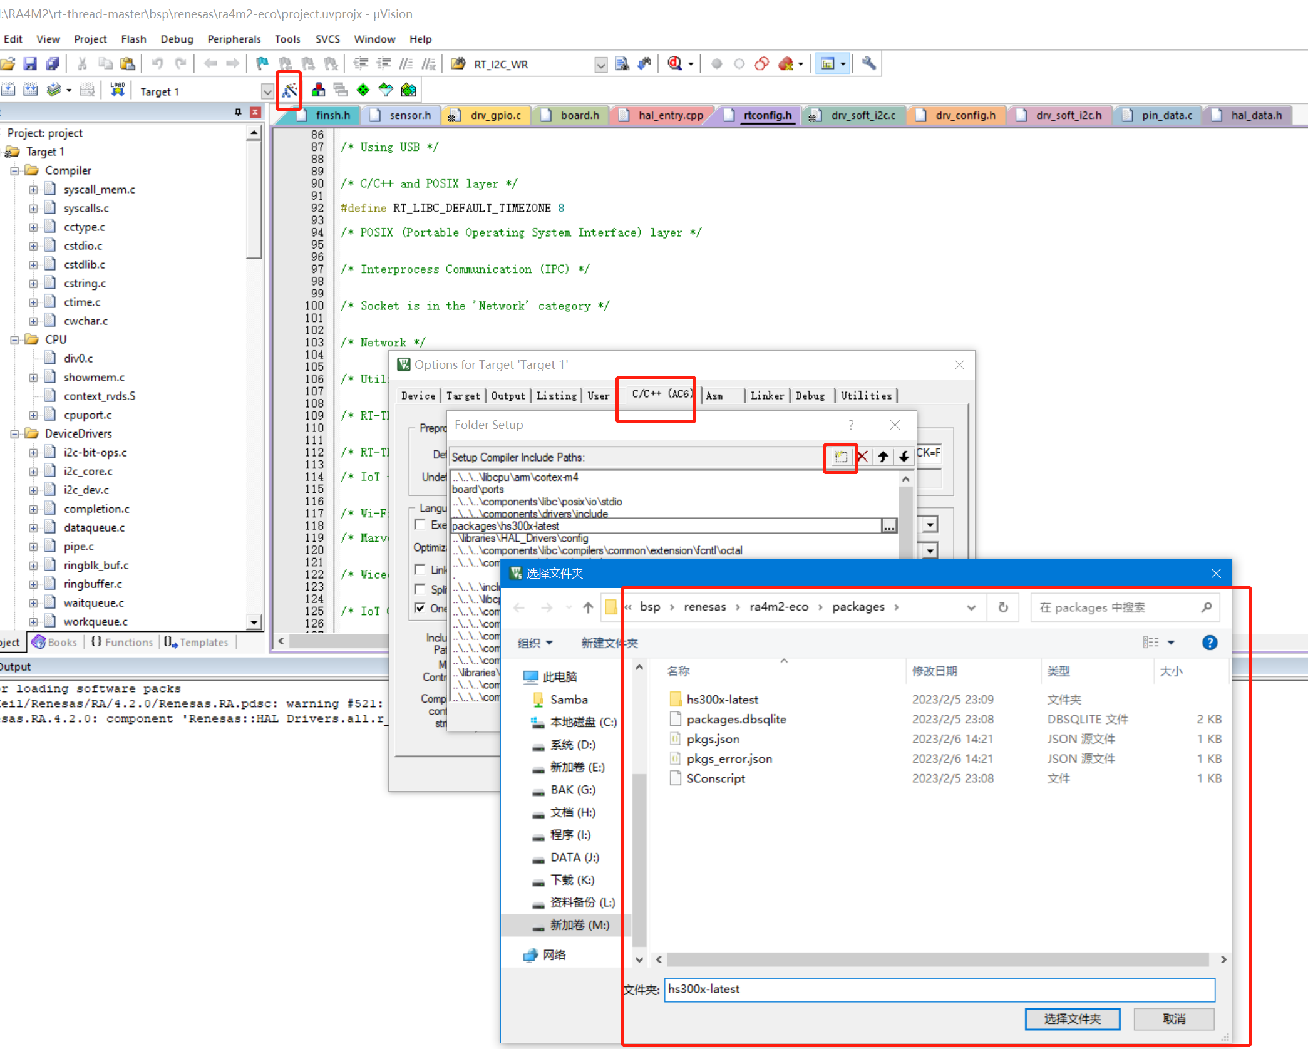Switch to the Linker tab in Options

coord(767,395)
